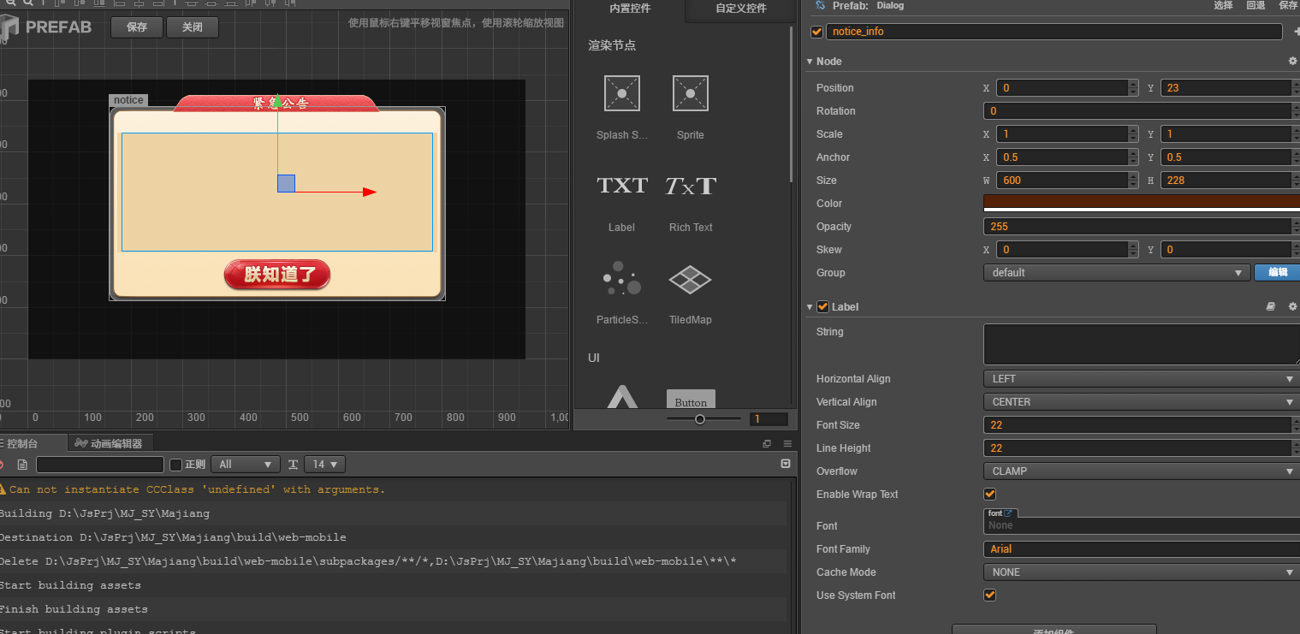1300x634 pixels.
Task: Add the Splash Sprite control
Action: coord(622,93)
